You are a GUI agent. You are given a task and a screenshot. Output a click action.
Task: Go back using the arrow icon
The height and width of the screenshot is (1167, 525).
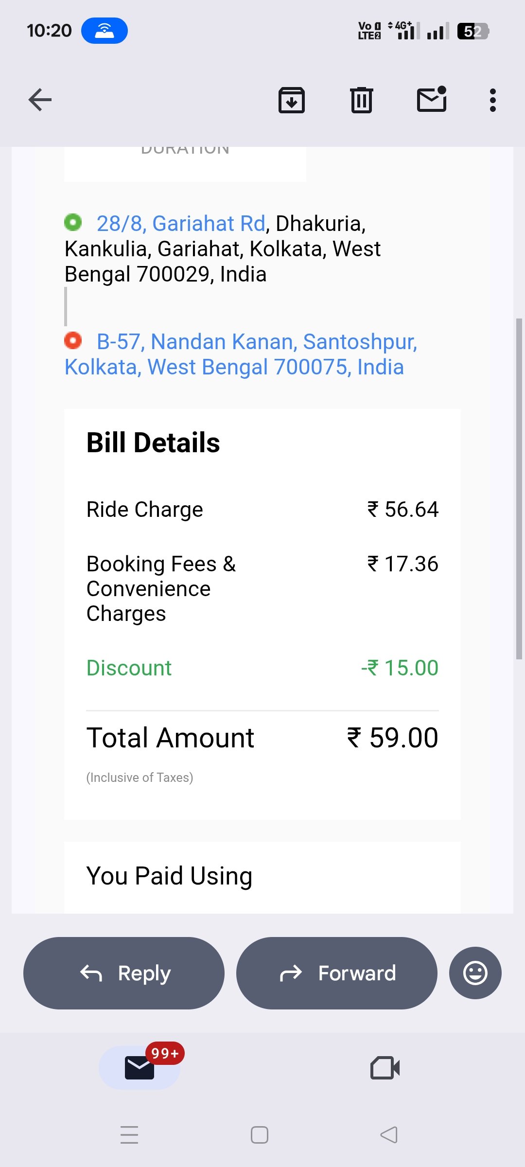40,100
